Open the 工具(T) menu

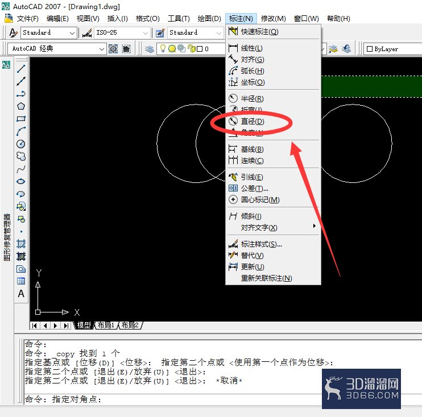[179, 19]
